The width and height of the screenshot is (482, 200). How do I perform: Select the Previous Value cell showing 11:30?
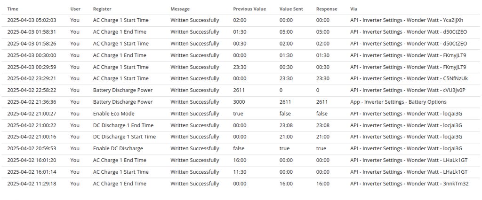(240, 172)
